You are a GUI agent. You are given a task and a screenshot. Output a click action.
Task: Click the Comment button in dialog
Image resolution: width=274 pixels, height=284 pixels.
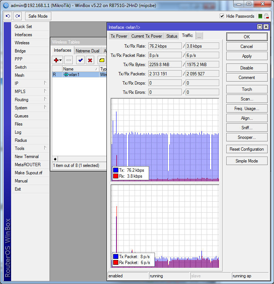coord(247,77)
